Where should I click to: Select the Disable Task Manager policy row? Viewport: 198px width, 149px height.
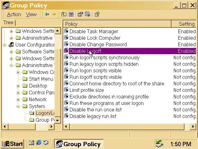click(x=130, y=31)
